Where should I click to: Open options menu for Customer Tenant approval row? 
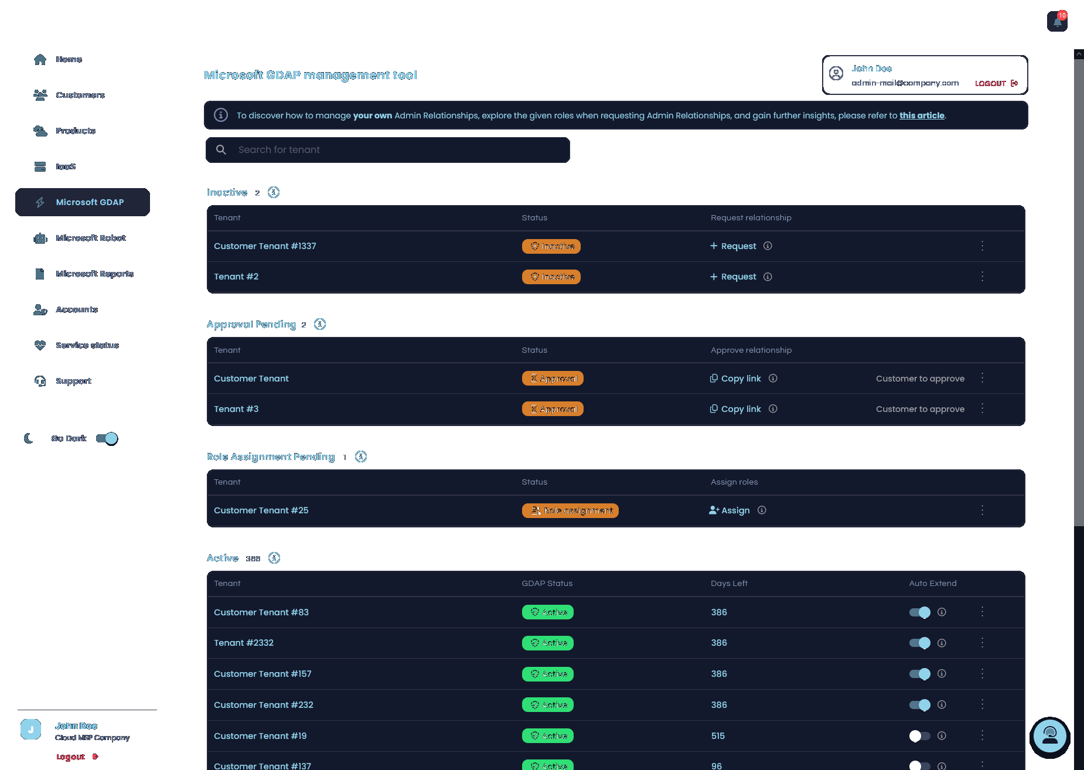tap(983, 379)
